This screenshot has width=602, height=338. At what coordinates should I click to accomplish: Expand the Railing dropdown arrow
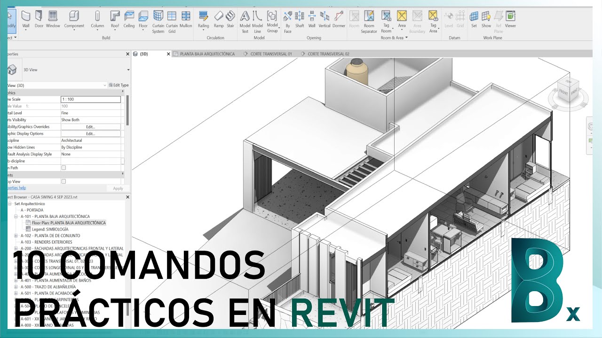tap(204, 31)
